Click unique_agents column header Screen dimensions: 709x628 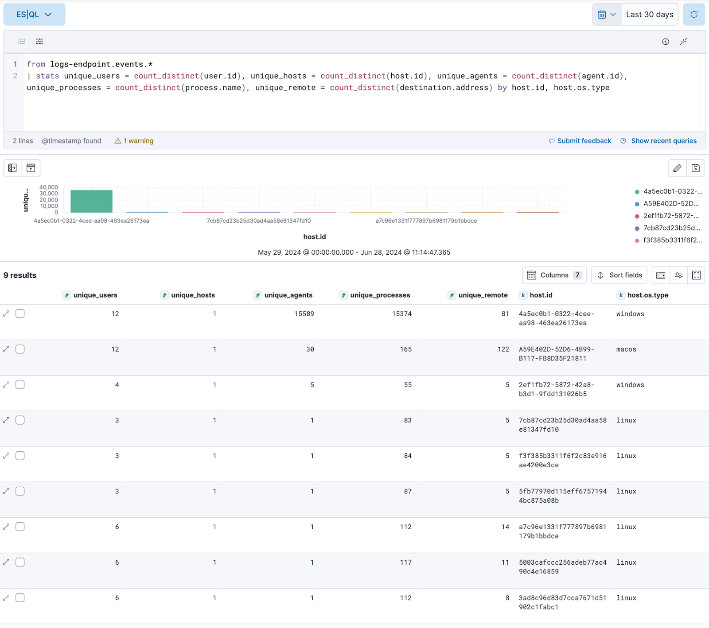[x=288, y=295]
